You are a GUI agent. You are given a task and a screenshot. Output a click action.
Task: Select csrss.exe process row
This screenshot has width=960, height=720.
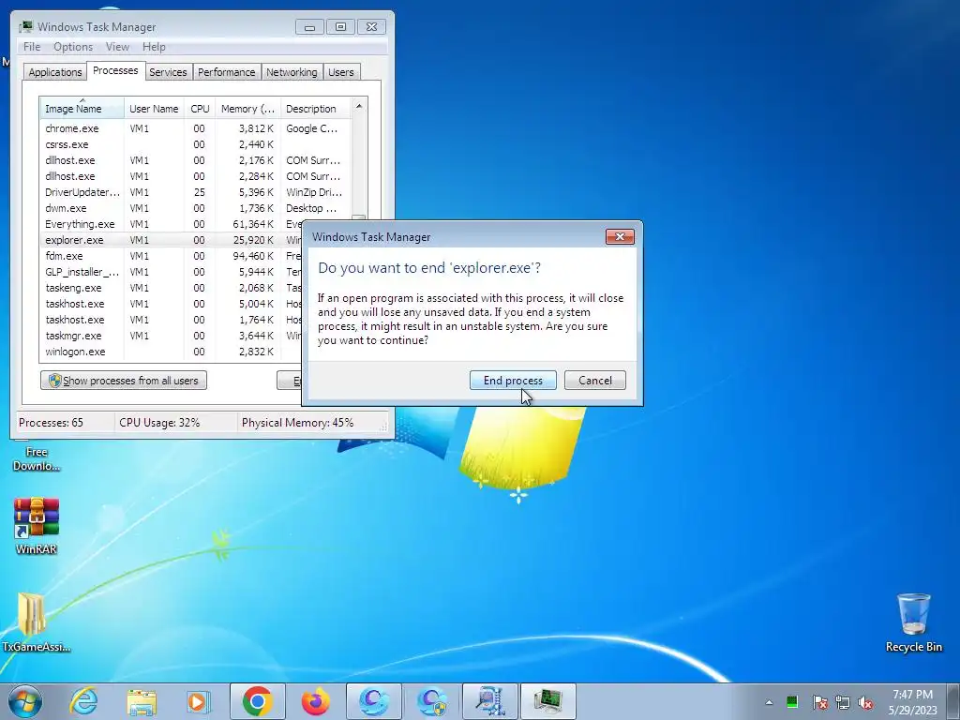point(195,144)
